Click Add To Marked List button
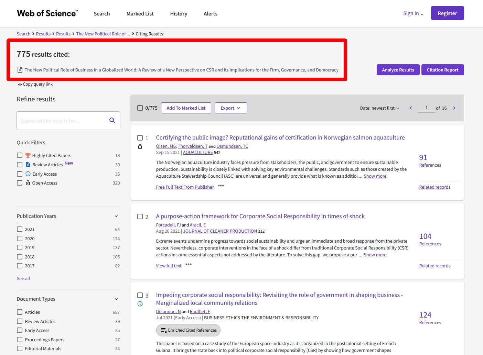483x355 pixels. click(186, 108)
